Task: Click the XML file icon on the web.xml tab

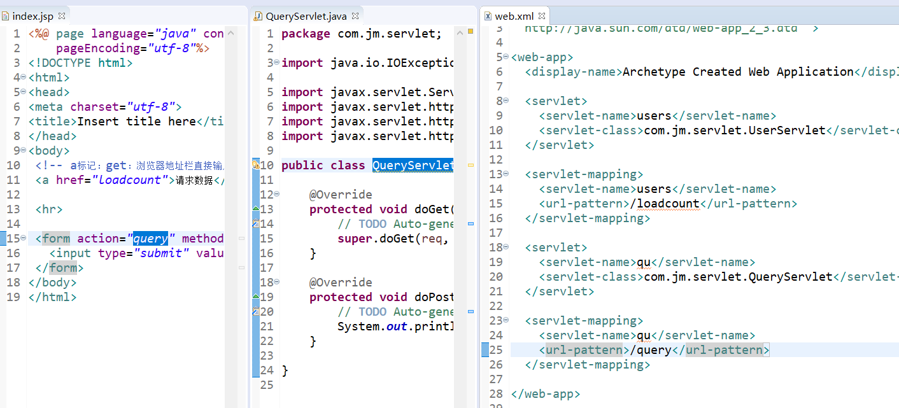Action: [x=487, y=15]
